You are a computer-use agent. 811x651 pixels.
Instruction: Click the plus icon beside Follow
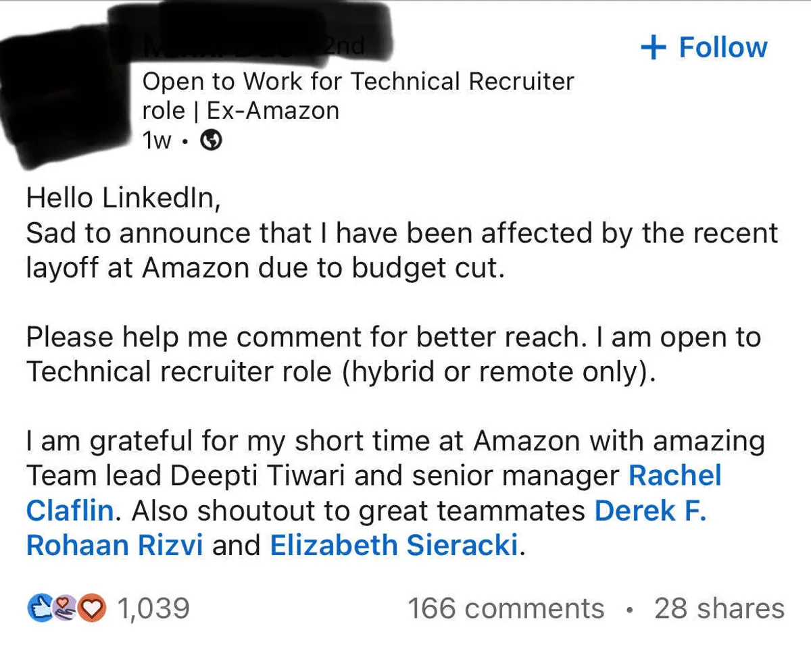654,48
